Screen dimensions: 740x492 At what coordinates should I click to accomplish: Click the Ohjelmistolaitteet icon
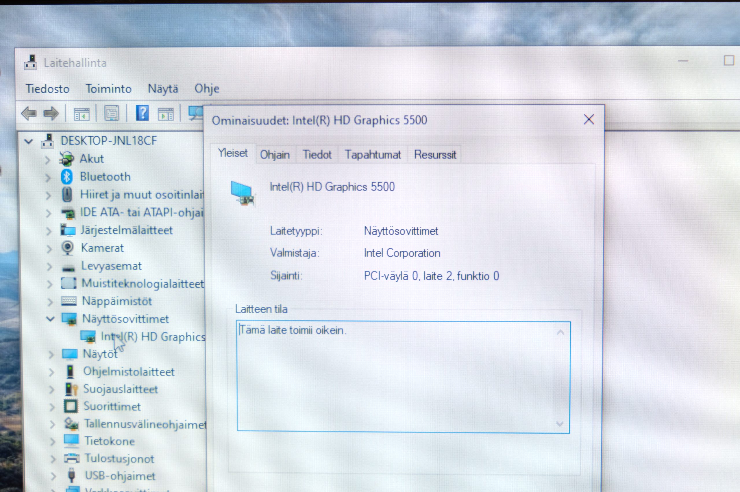(70, 372)
